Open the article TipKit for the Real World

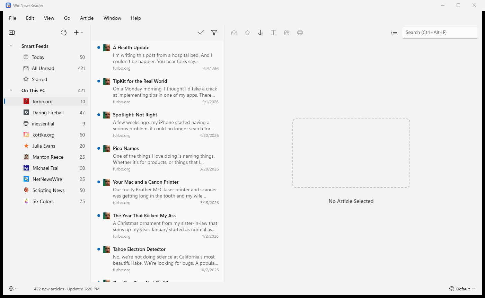158,91
